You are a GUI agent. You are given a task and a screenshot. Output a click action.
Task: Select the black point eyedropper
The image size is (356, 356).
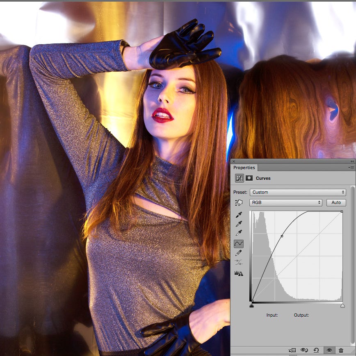click(239, 215)
